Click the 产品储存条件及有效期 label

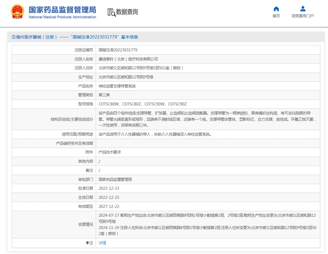tap(75, 143)
